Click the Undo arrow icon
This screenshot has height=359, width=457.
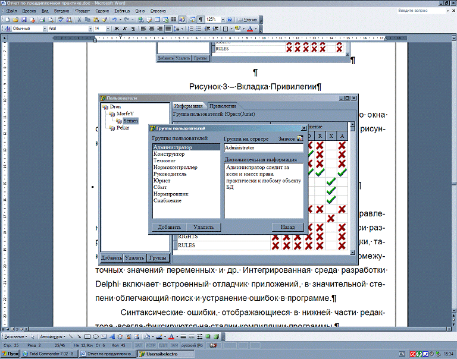pos(113,20)
